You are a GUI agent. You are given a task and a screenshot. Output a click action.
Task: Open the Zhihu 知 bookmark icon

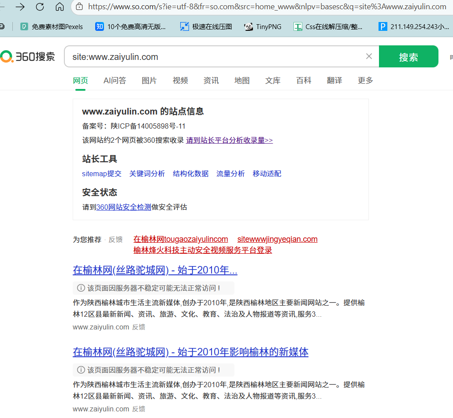pyautogui.click(x=100, y=27)
